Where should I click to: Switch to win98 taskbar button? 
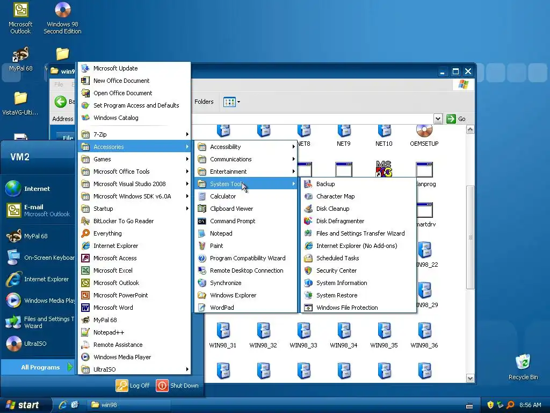[x=128, y=405]
